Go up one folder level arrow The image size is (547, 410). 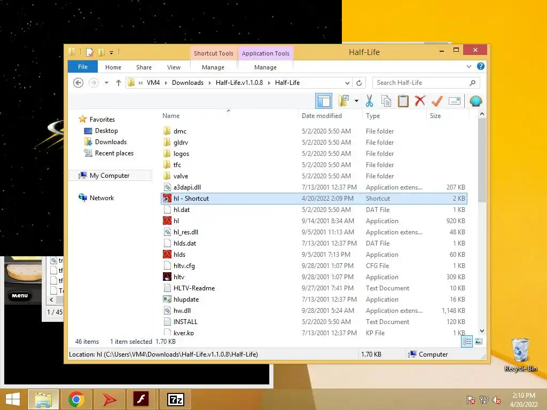(x=119, y=83)
